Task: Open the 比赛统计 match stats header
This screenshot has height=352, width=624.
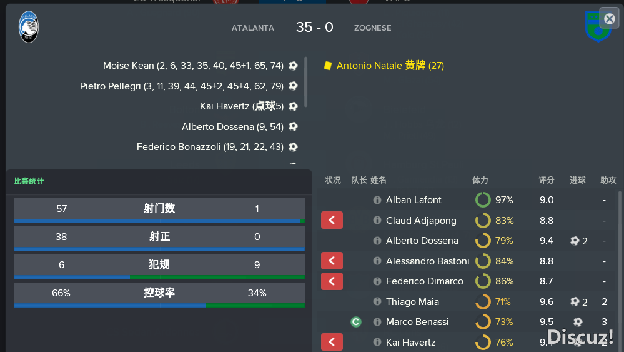Action: (x=29, y=181)
